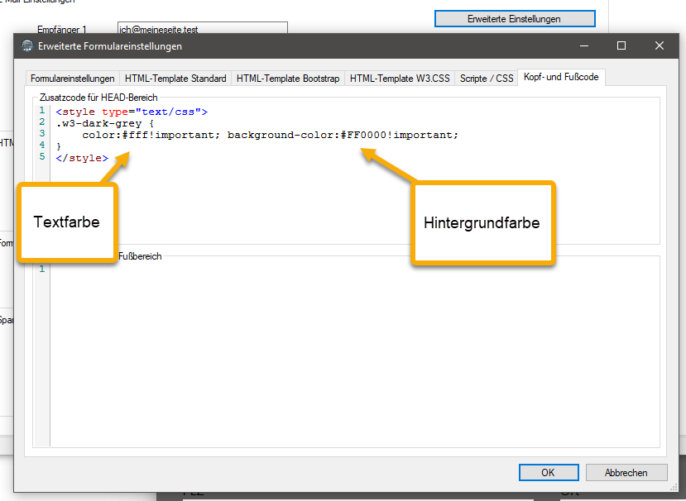Open the Erweiterte Einstellungen dialog again

(514, 17)
